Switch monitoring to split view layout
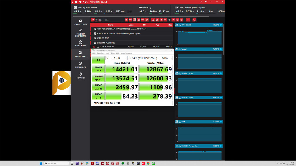The height and width of the screenshot is (166, 296). coord(92,20)
